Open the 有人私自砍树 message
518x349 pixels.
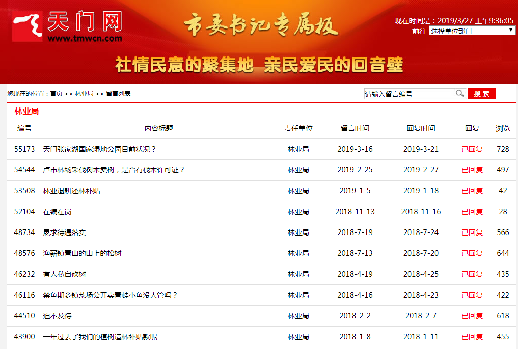[x=64, y=274]
